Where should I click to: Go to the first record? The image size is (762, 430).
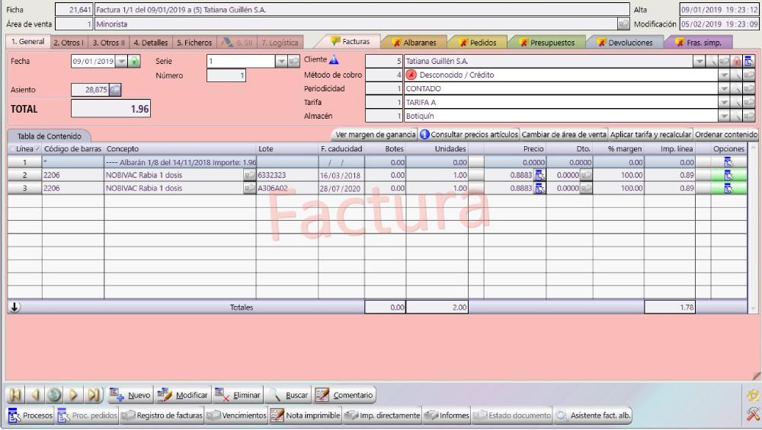click(x=14, y=396)
